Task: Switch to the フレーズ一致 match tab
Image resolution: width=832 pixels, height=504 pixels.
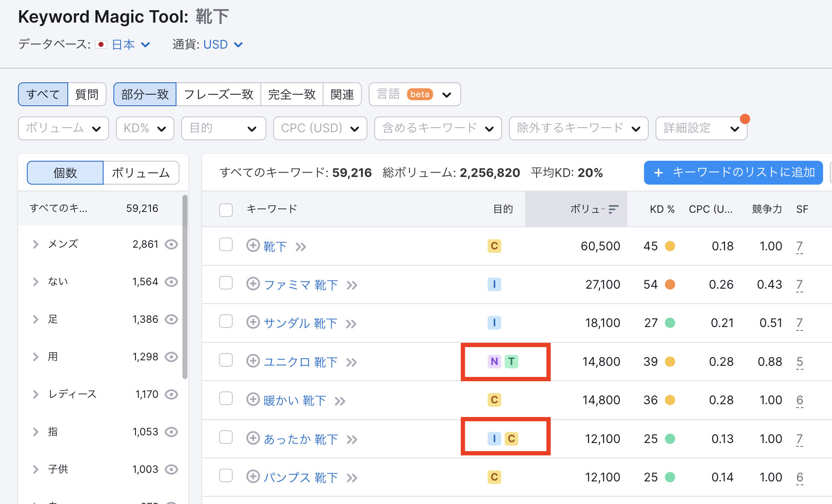Action: pos(218,94)
